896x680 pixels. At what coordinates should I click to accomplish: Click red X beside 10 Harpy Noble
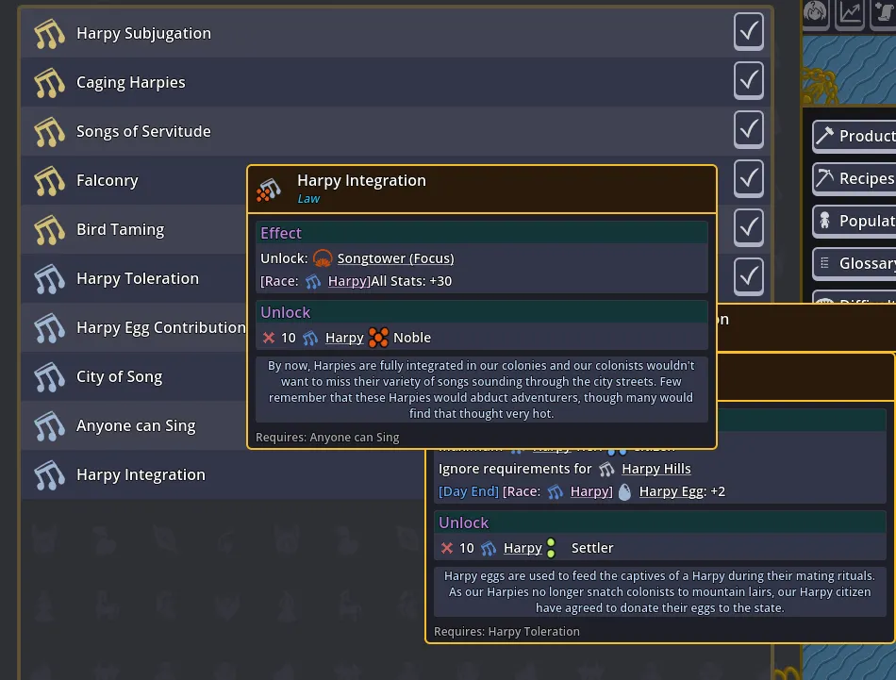pyautogui.click(x=269, y=338)
